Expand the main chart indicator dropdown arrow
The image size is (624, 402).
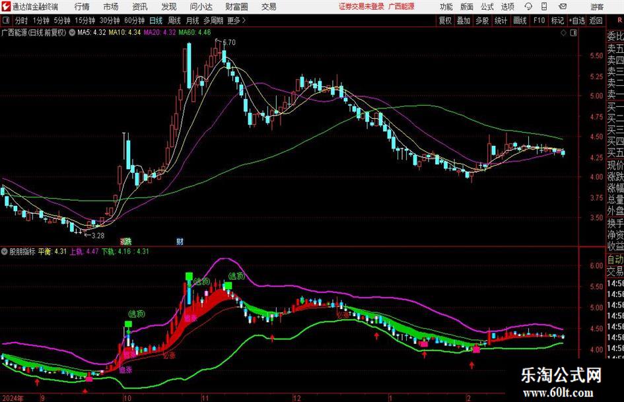pos(72,32)
